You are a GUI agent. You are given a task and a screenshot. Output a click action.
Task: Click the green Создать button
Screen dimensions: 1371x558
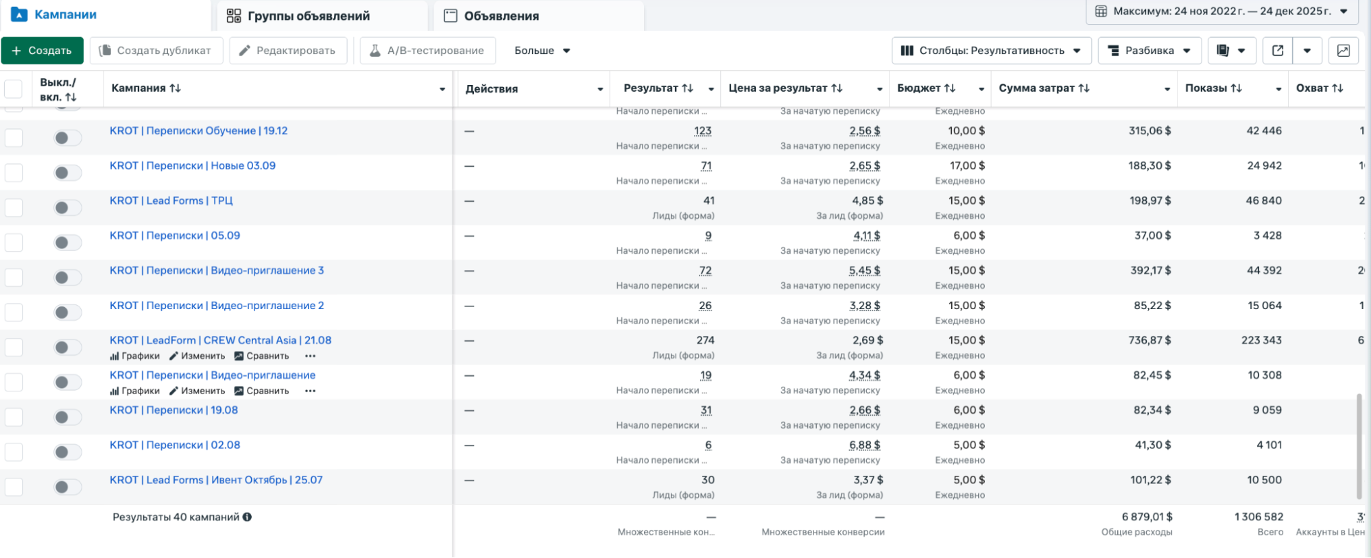[x=42, y=51]
